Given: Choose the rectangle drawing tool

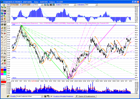Looking at the screenshot, I should coord(2,51).
